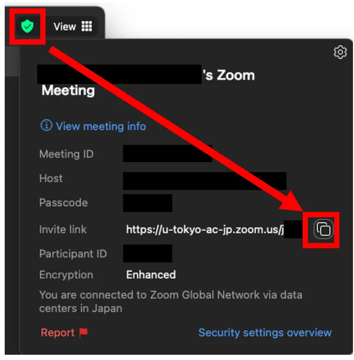This screenshot has width=354, height=360.
Task: Click the Enhanced encryption value
Action: (151, 274)
